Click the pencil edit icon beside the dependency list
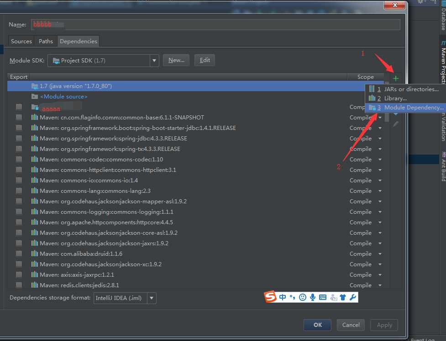 click(x=396, y=124)
